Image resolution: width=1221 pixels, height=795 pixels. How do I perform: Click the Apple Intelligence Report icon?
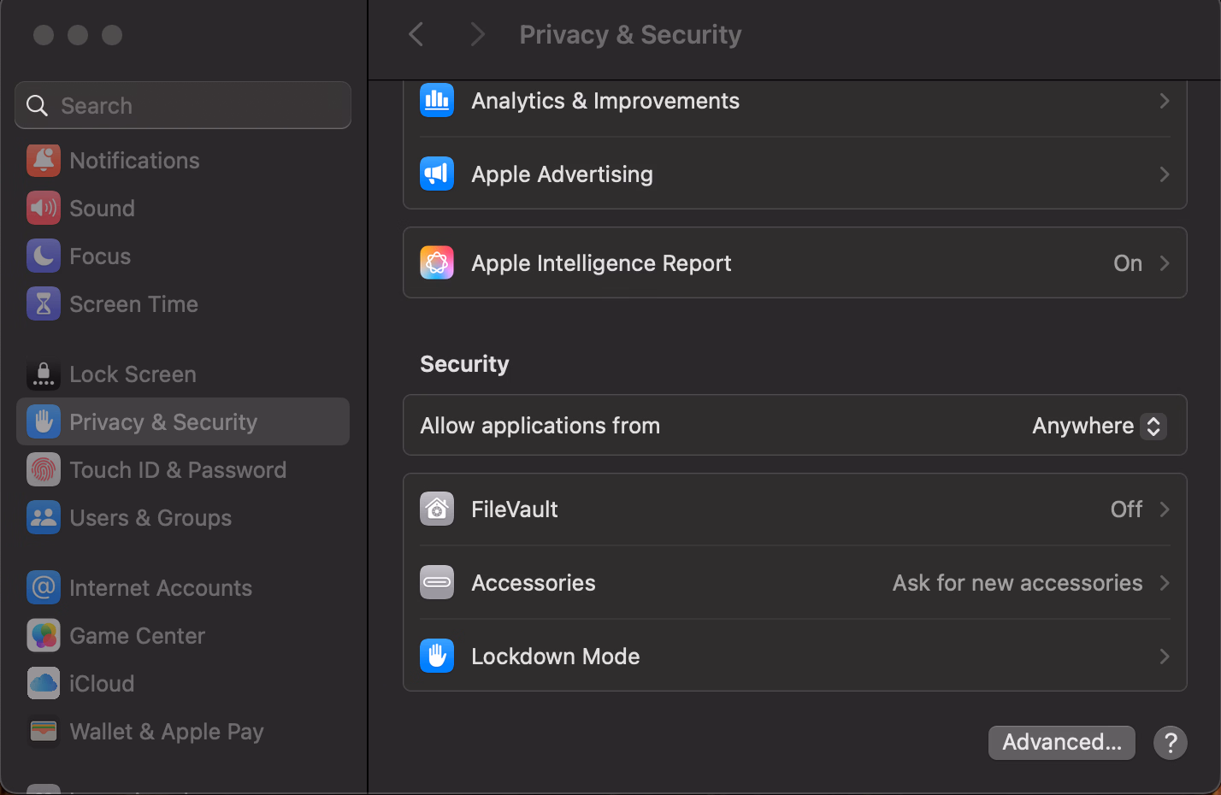click(x=437, y=263)
